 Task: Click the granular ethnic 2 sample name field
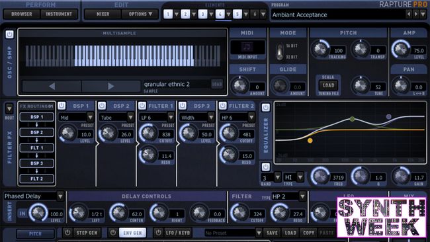[x=176, y=84]
